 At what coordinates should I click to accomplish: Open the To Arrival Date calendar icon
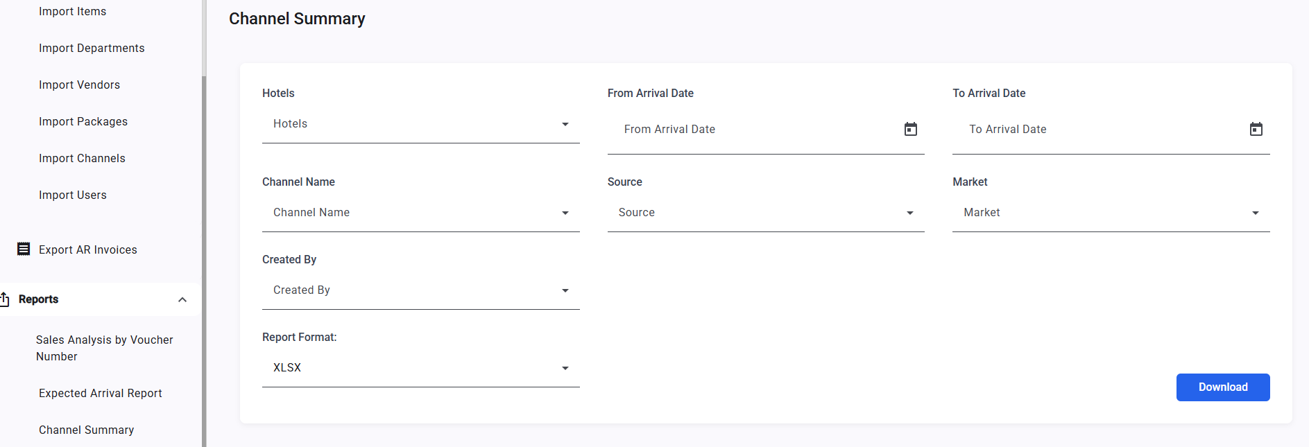(x=1256, y=129)
